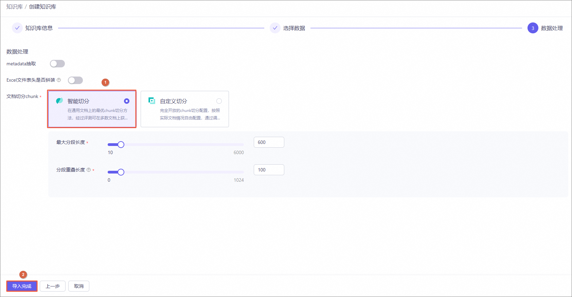Click the 6000 maximum slider value label

pyautogui.click(x=239, y=152)
